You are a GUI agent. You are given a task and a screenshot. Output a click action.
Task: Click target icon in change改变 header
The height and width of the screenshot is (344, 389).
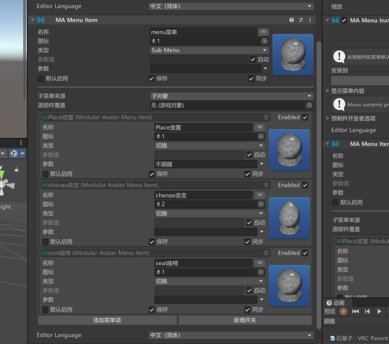coord(266,185)
